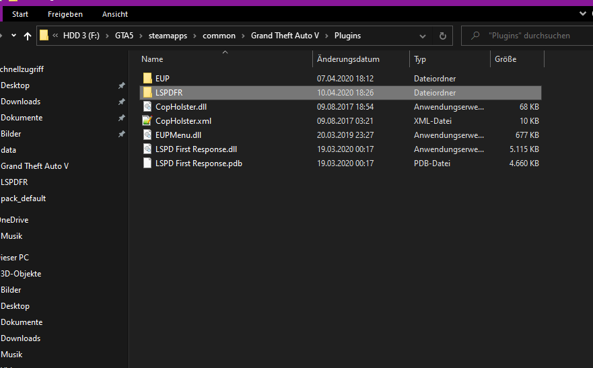The image size is (593, 368).
Task: Select Grand Theft Auto V in sidebar
Action: coord(35,166)
